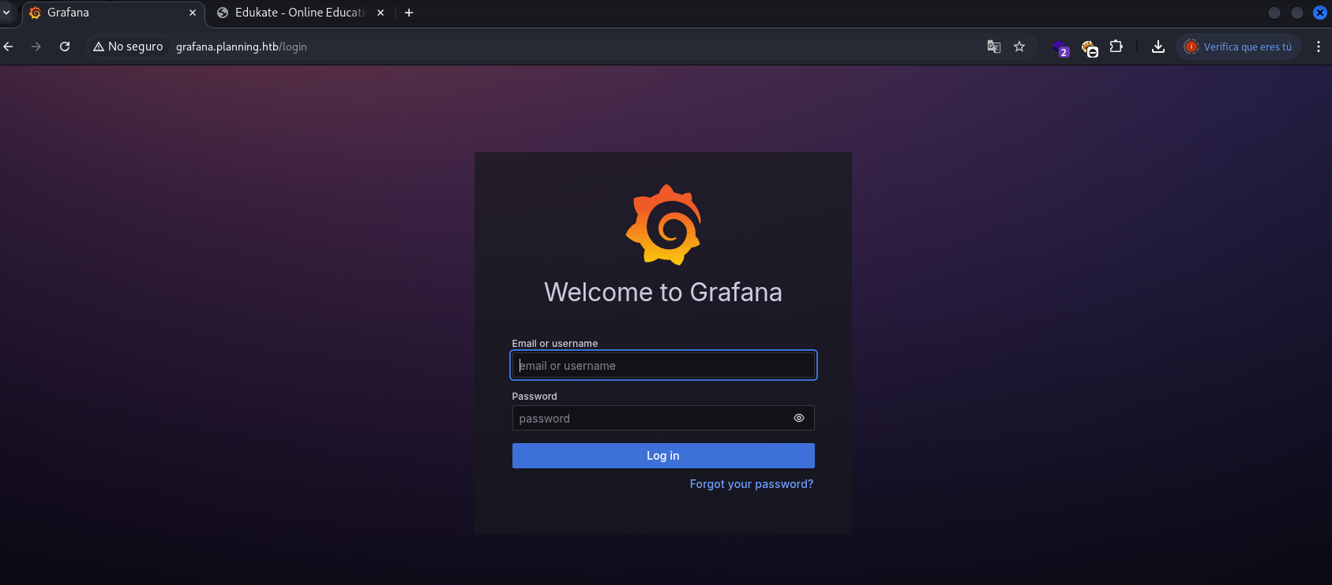1332x585 pixels.
Task: Bookmark this page with the star
Action: click(1019, 47)
